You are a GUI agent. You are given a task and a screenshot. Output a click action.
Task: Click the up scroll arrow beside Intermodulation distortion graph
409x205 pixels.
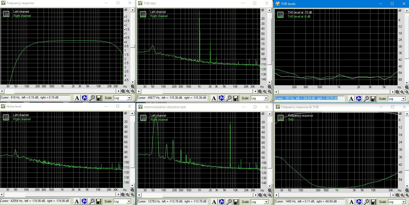point(270,114)
